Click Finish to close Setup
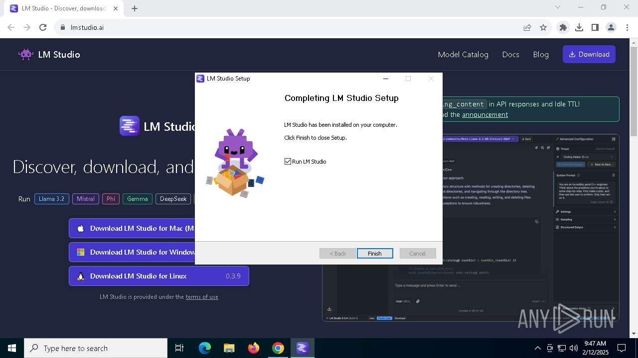The height and width of the screenshot is (358, 638). click(x=375, y=254)
